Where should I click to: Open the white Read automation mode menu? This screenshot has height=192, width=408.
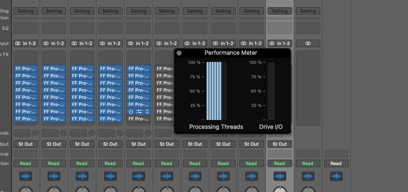pos(336,163)
